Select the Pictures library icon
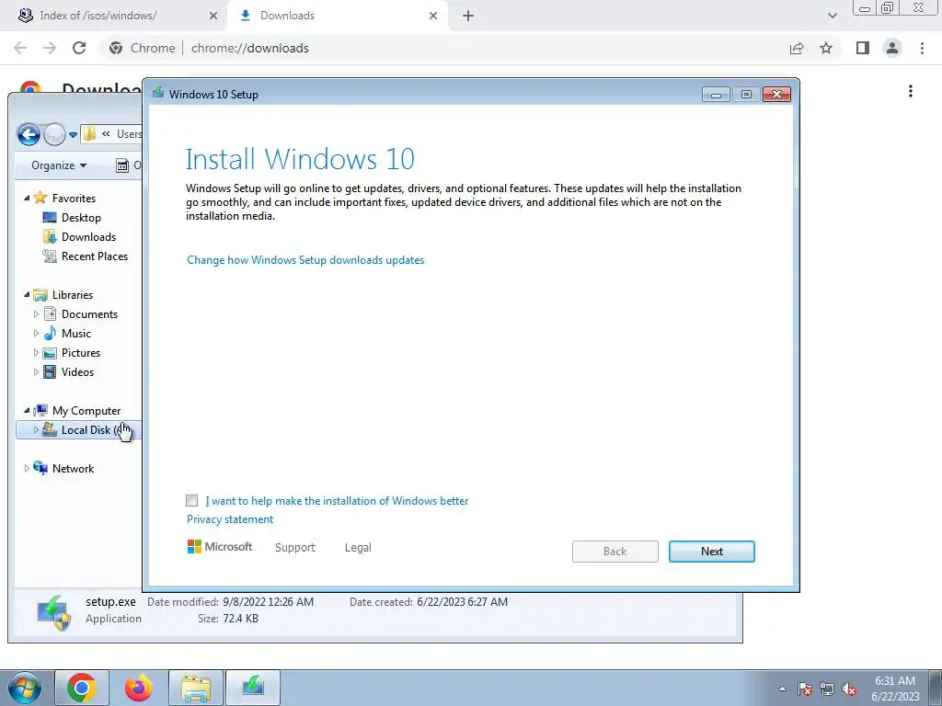The width and height of the screenshot is (942, 706). click(51, 352)
